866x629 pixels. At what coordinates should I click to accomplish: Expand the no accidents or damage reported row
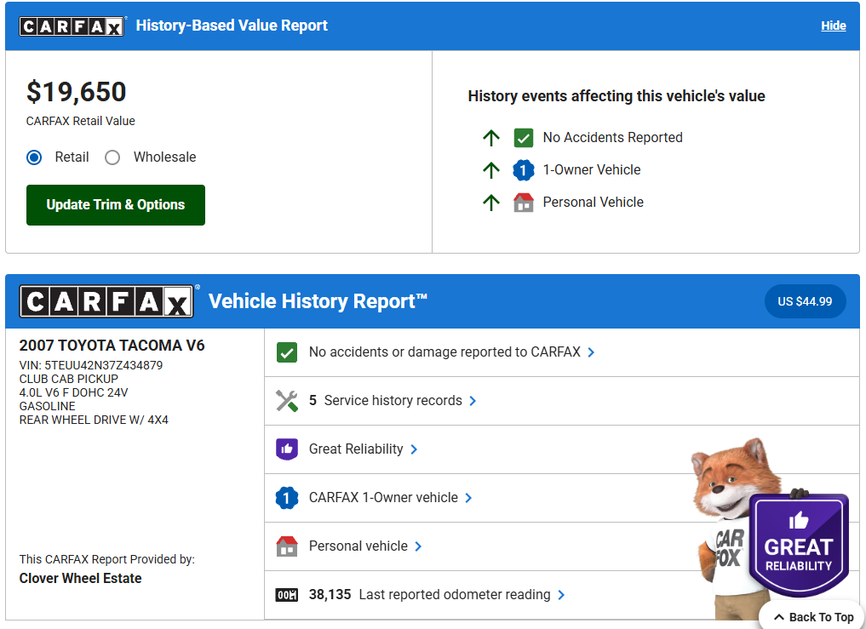coord(444,352)
